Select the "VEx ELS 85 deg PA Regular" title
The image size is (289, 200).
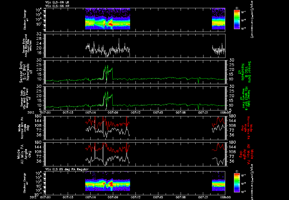tap(67, 169)
